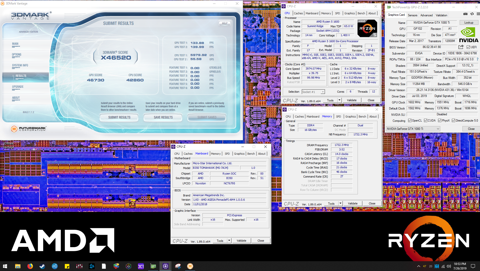Click the Save Results button

[163, 117]
